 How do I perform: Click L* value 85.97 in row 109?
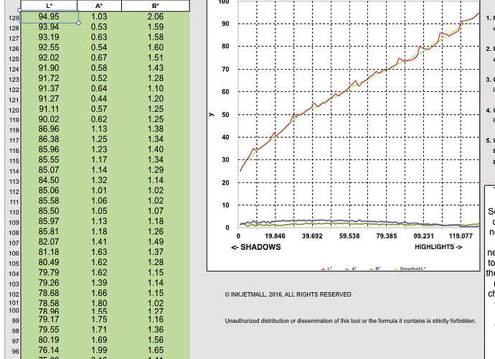49,221
